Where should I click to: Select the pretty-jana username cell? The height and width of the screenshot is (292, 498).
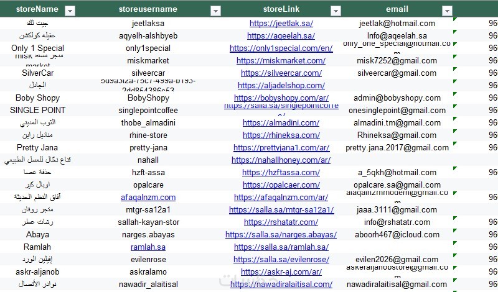pos(148,148)
